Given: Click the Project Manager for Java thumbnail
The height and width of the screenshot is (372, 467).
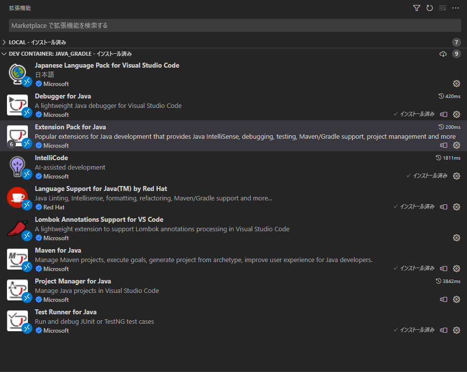Looking at the screenshot, I should [17, 290].
